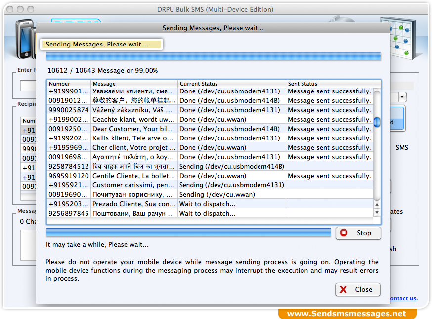Click number 00919012 in list

pyautogui.click(x=69, y=100)
